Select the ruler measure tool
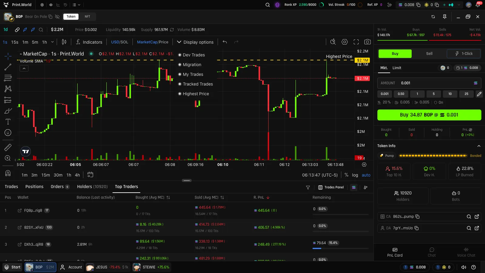 tap(8, 147)
